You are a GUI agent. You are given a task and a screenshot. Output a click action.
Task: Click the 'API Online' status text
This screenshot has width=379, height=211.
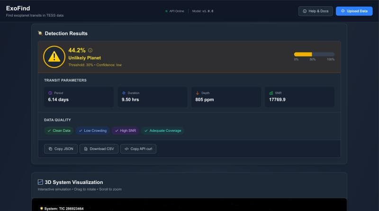pyautogui.click(x=176, y=11)
